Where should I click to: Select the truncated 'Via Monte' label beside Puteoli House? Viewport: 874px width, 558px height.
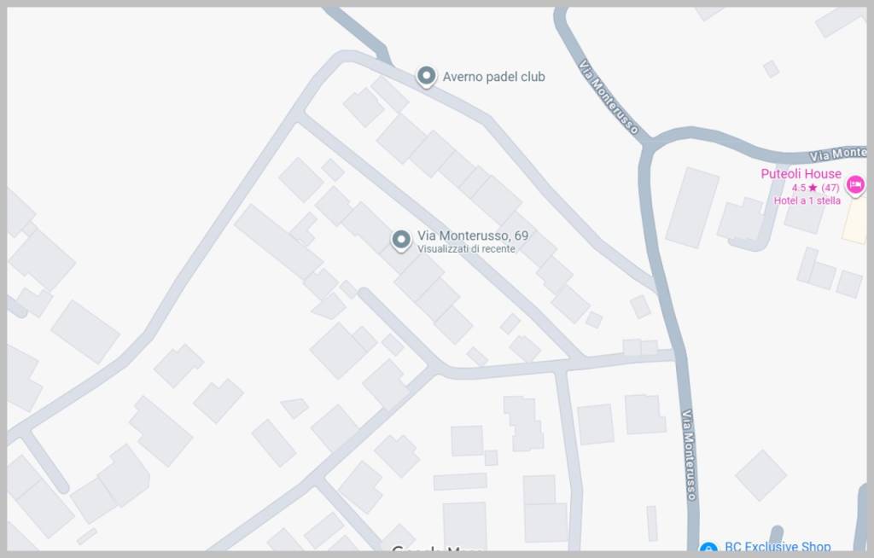click(838, 154)
